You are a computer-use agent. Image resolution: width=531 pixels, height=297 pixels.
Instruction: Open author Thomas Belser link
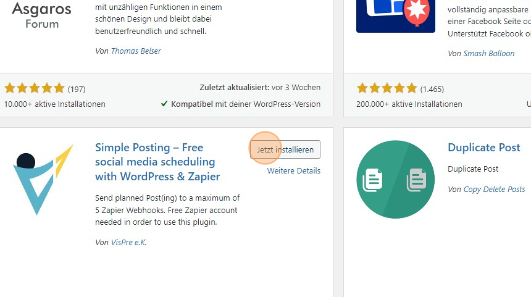(x=136, y=51)
